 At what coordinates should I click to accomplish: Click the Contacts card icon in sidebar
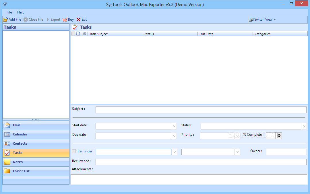(x=7, y=143)
